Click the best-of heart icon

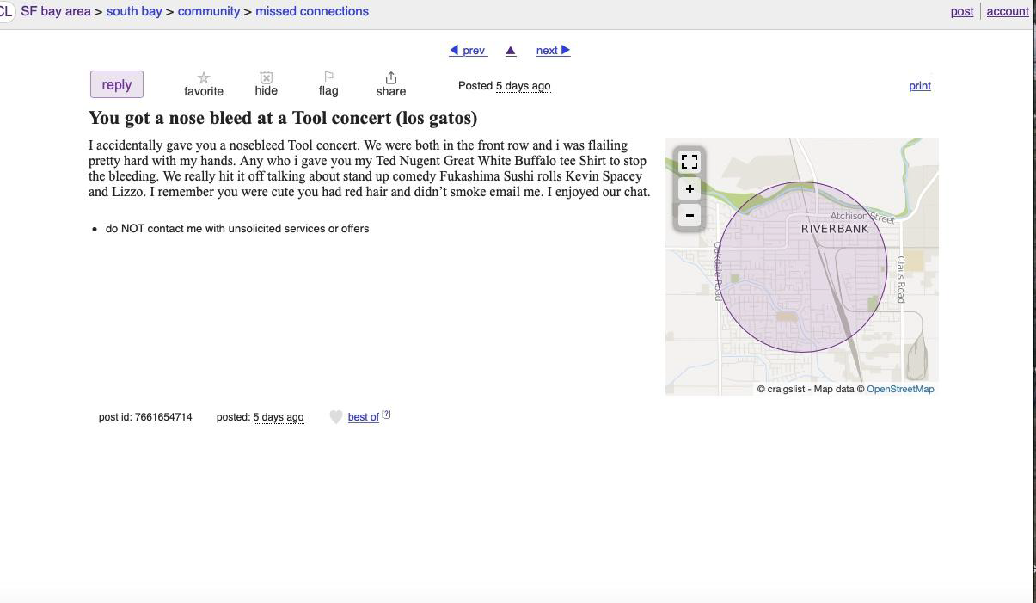tap(336, 417)
